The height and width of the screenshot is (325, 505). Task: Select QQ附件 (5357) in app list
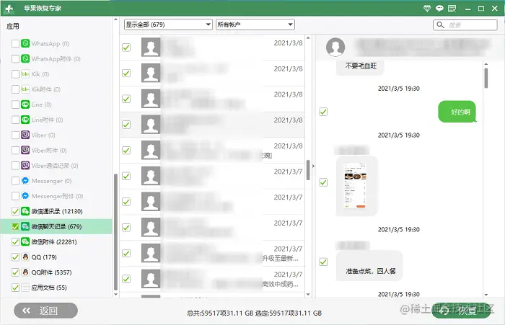click(56, 272)
